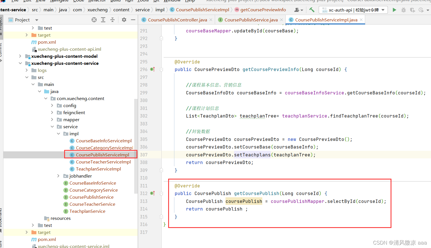Click 'xuecheng' in the navigation breadcrumb
Image resolution: width=431 pixels, height=248 pixels.
pos(98,10)
